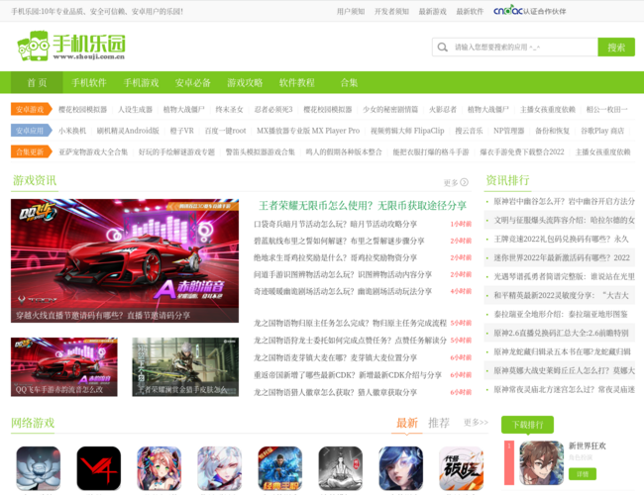
Task: Switch to the 推荐 tab
Action: click(x=439, y=423)
